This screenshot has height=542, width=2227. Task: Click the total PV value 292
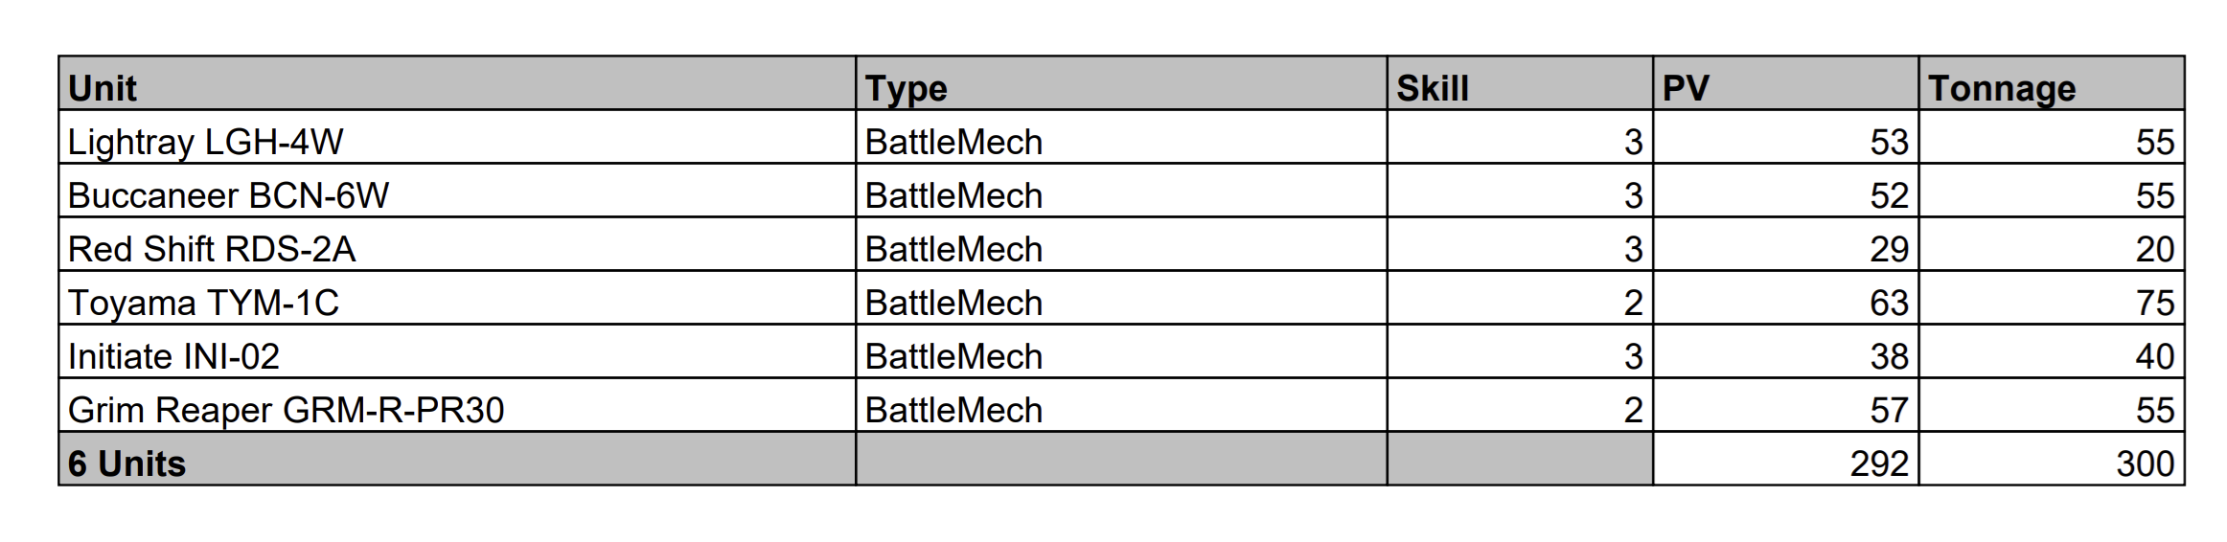point(1878,463)
